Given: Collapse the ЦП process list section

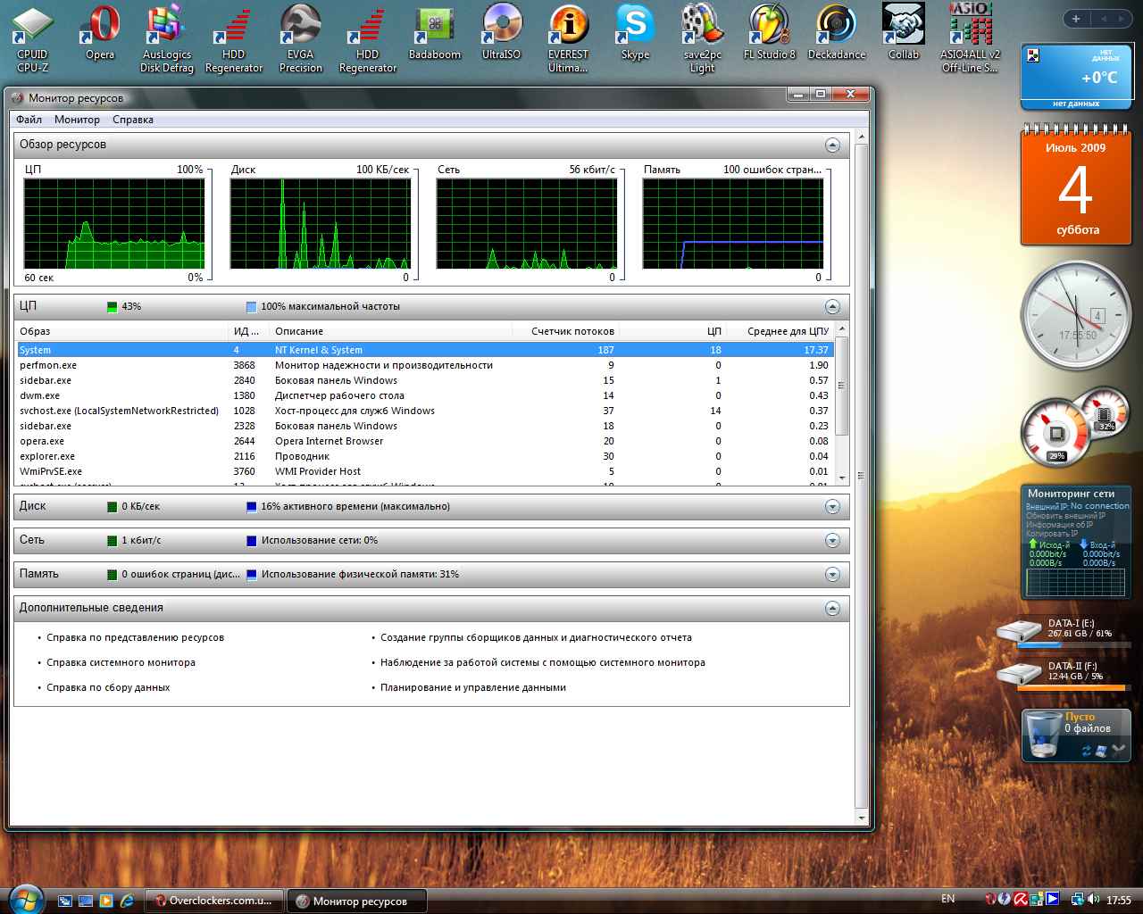Looking at the screenshot, I should 832,307.
